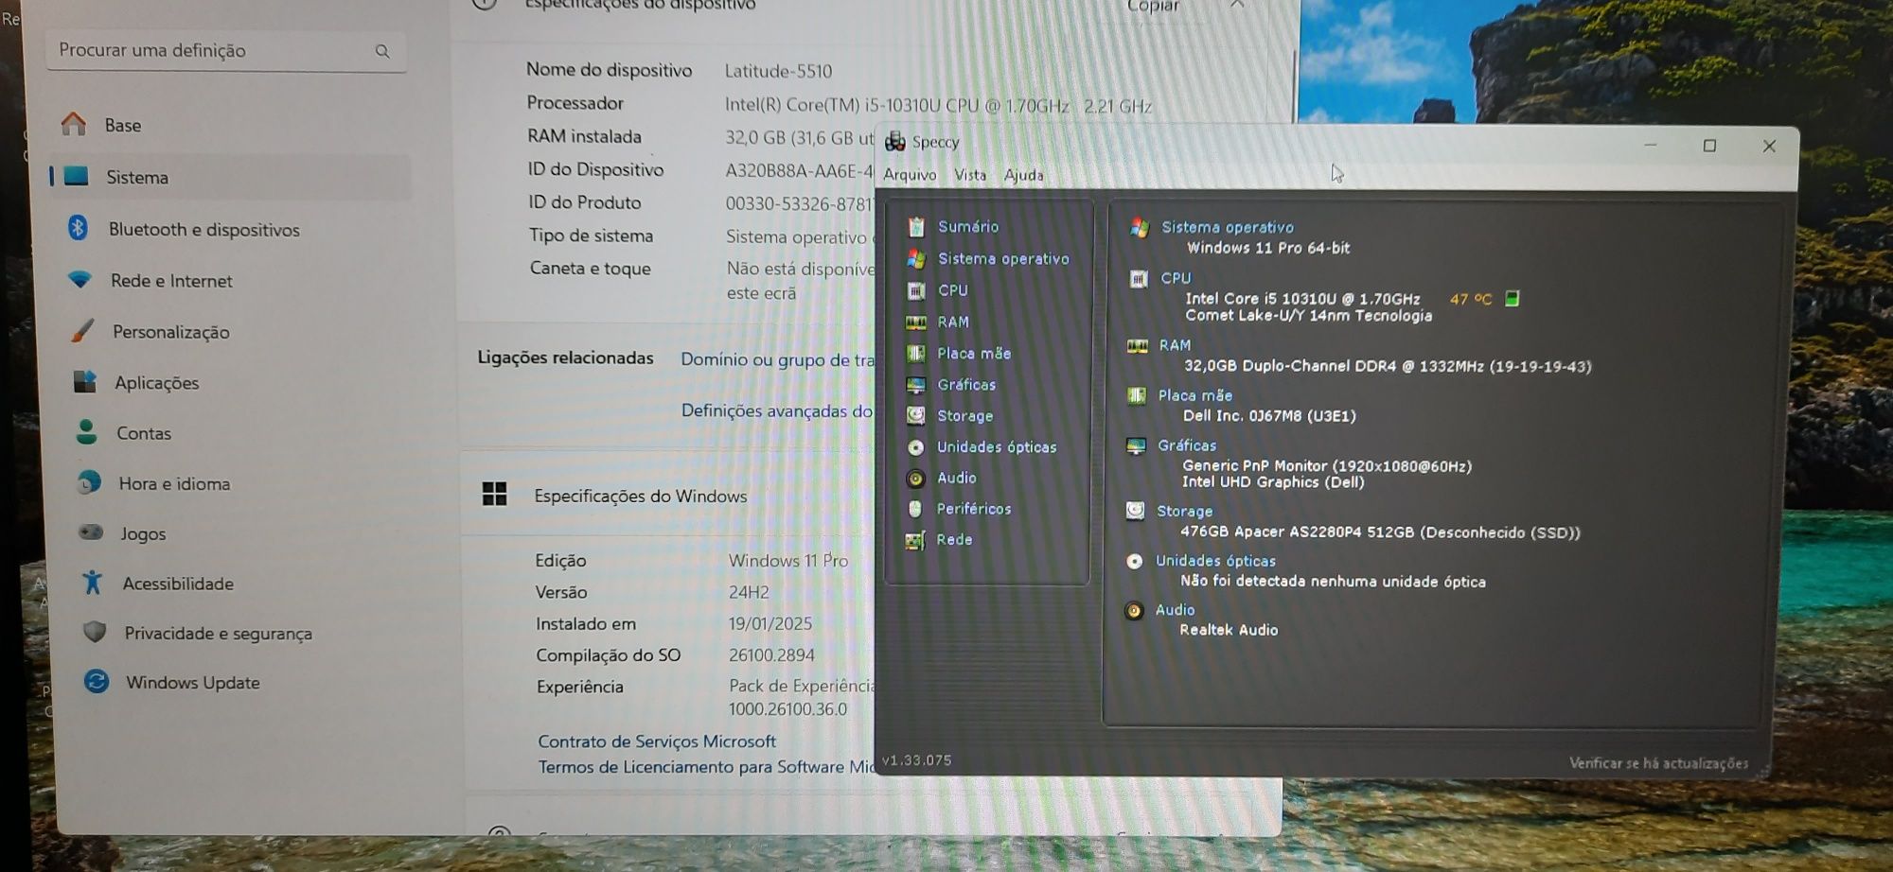Screen dimensions: 1893x872
Task: Click the Speccy version v1.33.075 text
Action: [916, 760]
